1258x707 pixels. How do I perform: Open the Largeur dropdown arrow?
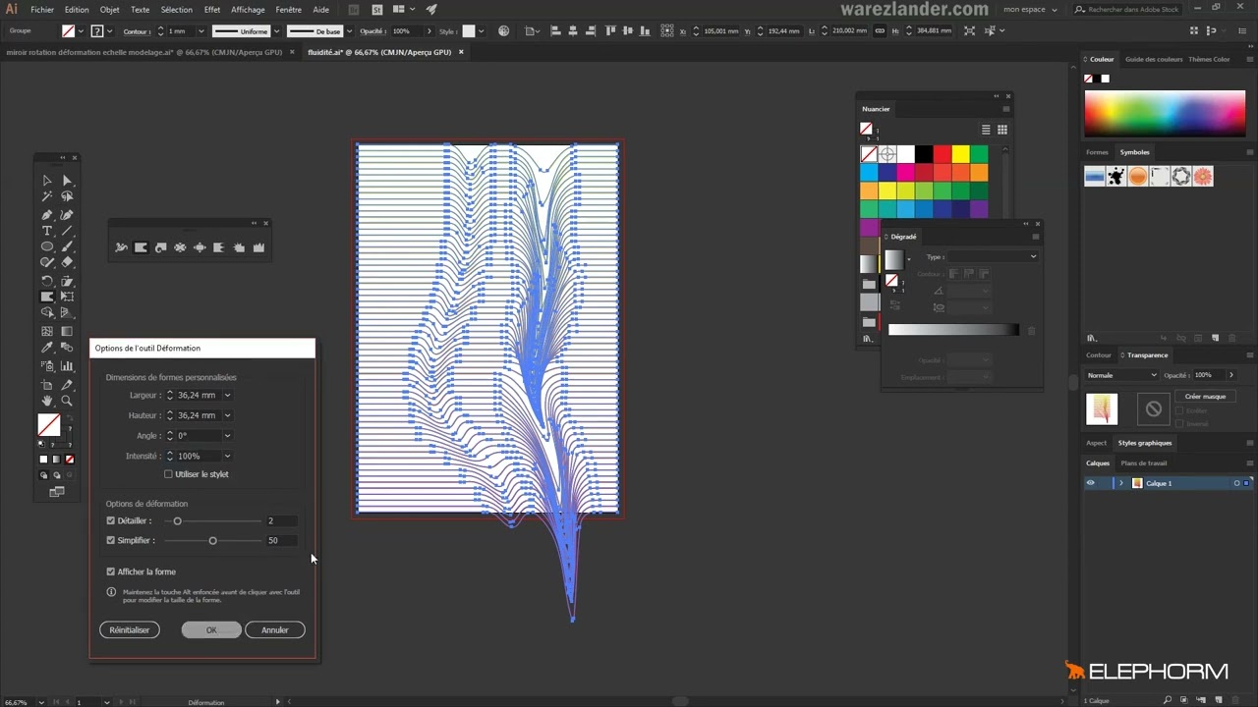[227, 395]
